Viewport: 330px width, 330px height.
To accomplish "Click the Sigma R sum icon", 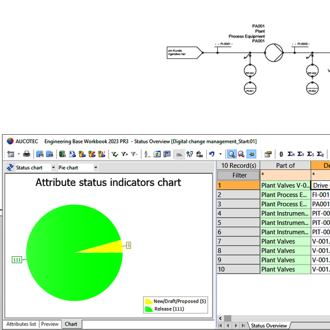I will coord(291,155).
